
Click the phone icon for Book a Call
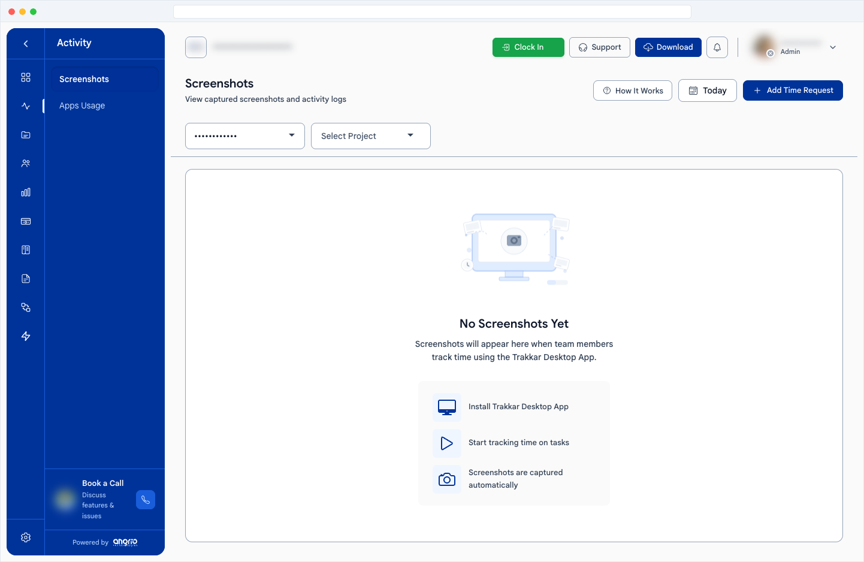(146, 500)
